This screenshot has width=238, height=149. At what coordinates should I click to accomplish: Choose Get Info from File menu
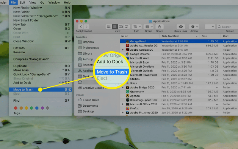[40, 48]
